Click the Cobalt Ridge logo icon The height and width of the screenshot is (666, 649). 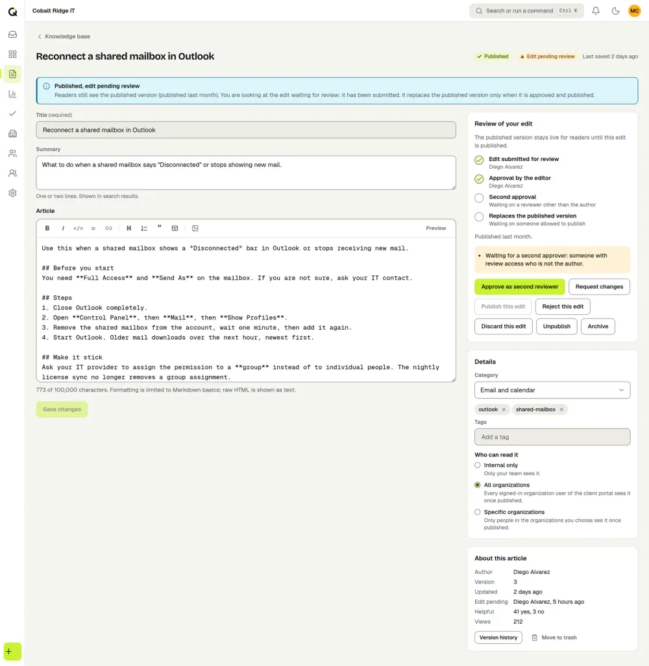[x=12, y=12]
